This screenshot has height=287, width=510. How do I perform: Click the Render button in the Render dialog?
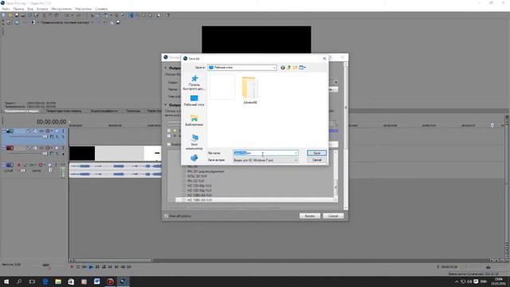310,216
